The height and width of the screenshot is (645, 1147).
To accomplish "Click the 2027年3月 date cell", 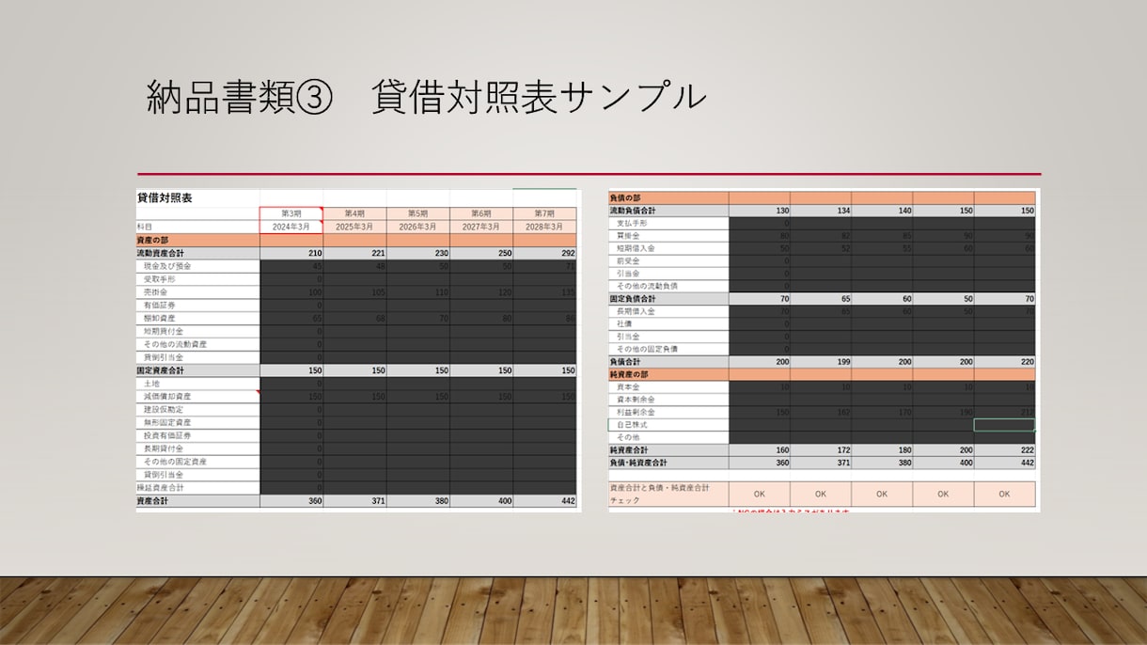I will [x=480, y=227].
